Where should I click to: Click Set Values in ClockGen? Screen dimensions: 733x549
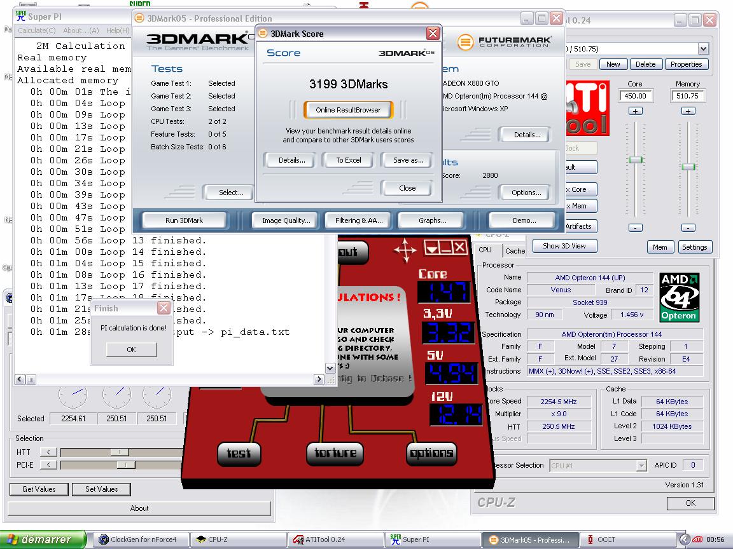[101, 489]
